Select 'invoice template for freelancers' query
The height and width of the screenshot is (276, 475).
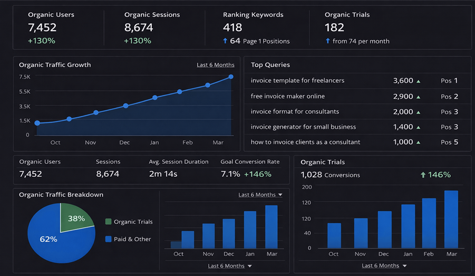pyautogui.click(x=297, y=81)
